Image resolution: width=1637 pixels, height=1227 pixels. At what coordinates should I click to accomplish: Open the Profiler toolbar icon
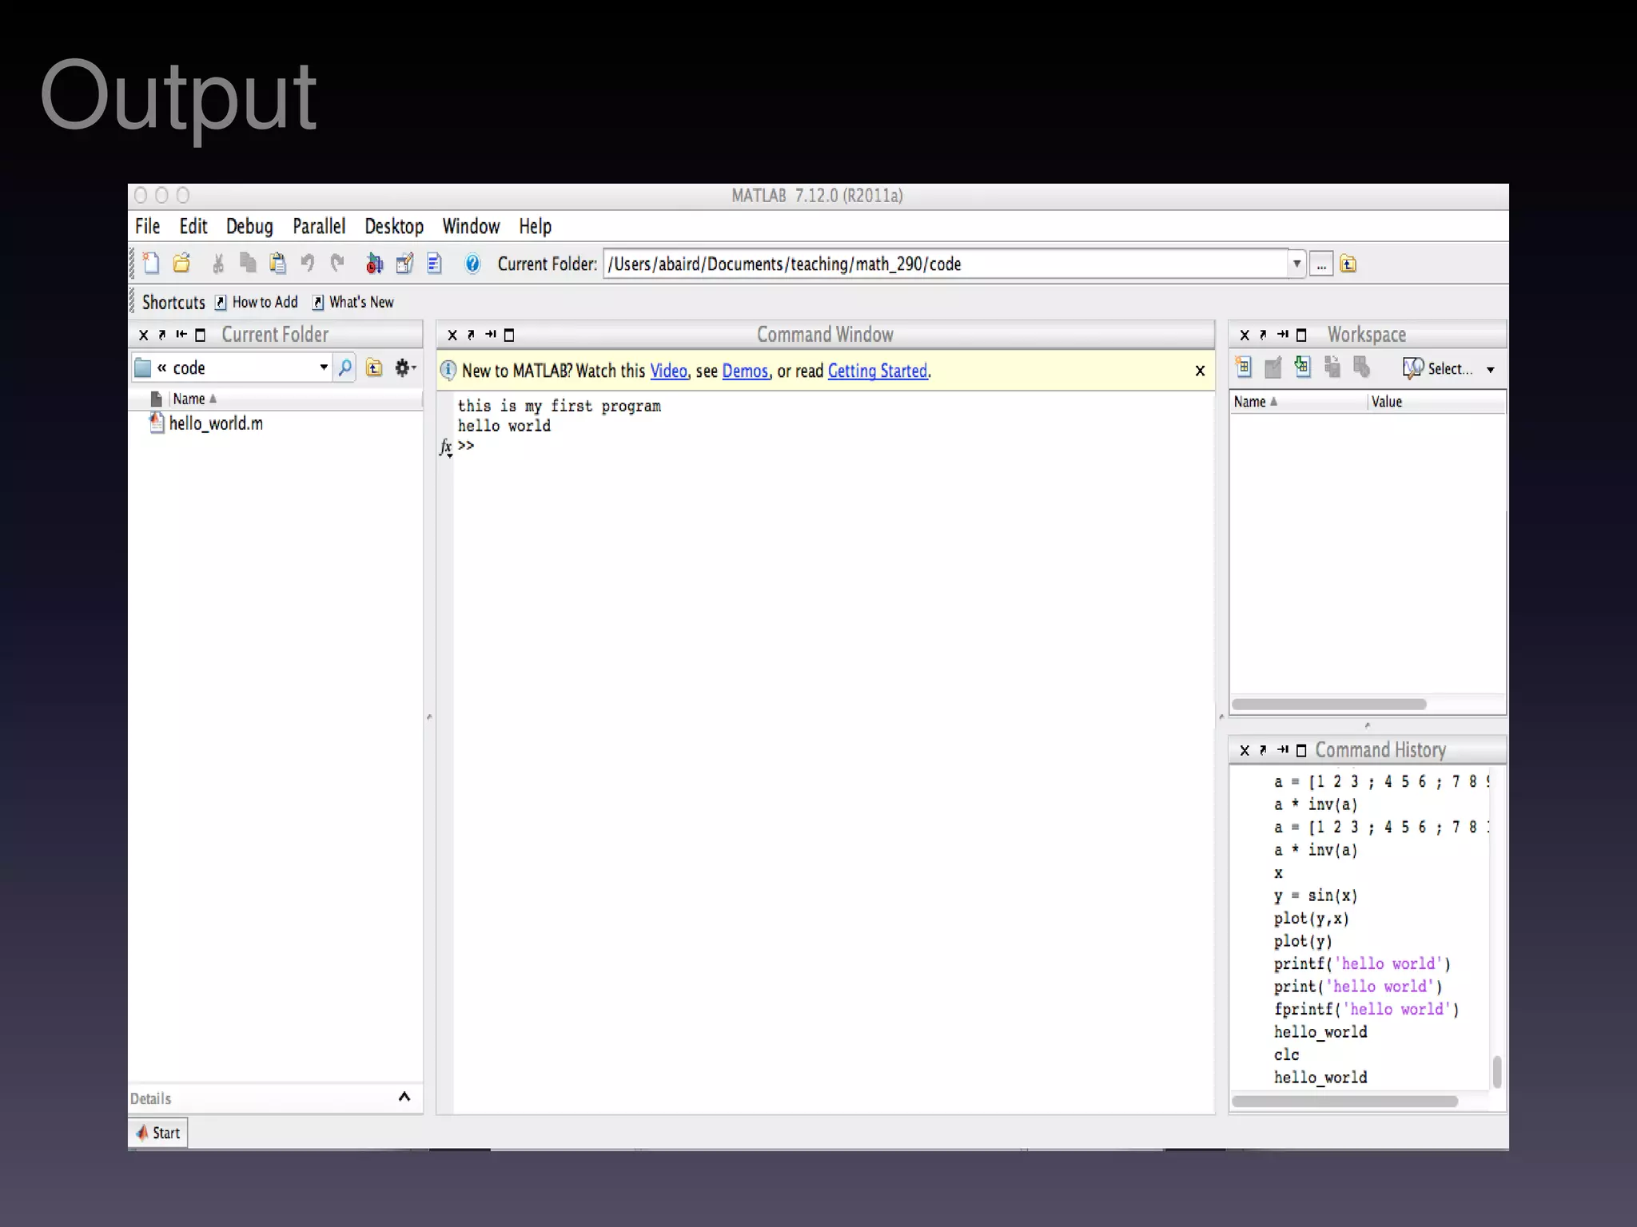coord(434,264)
